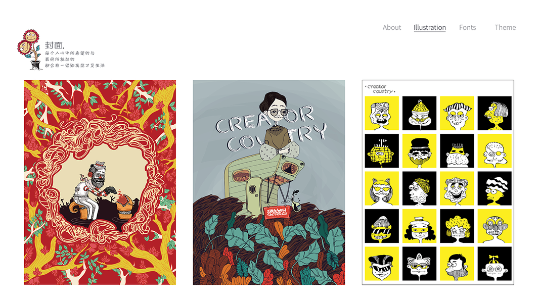Select the wavy-striped hair yellow face avatar
This screenshot has width=539, height=303.
[x=495, y=188]
